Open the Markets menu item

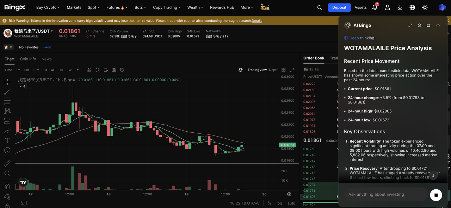point(74,7)
